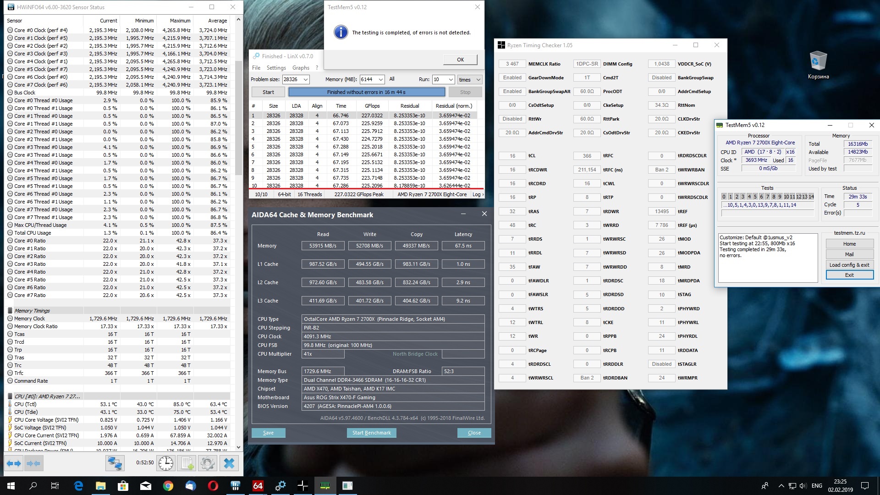Click Start Benchmark in AIDA64
This screenshot has height=495, width=880.
click(x=371, y=433)
